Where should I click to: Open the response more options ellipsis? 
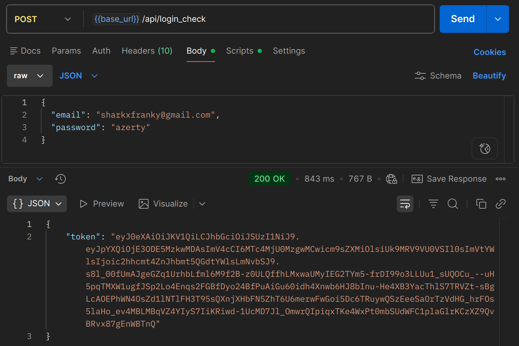coord(501,179)
